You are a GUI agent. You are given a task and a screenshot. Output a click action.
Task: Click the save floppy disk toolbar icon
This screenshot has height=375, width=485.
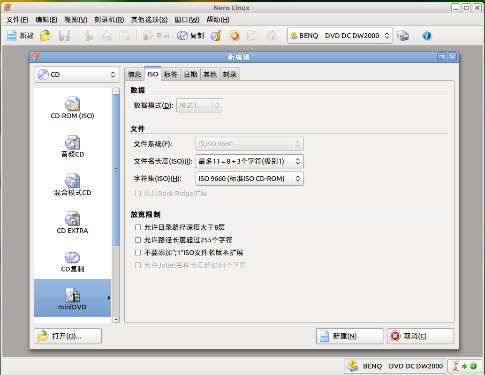pos(64,36)
